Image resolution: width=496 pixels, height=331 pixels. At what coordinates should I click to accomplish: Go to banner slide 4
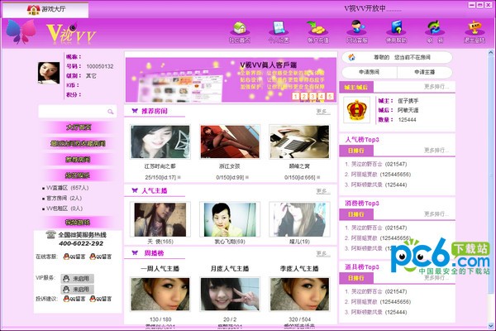(x=322, y=96)
